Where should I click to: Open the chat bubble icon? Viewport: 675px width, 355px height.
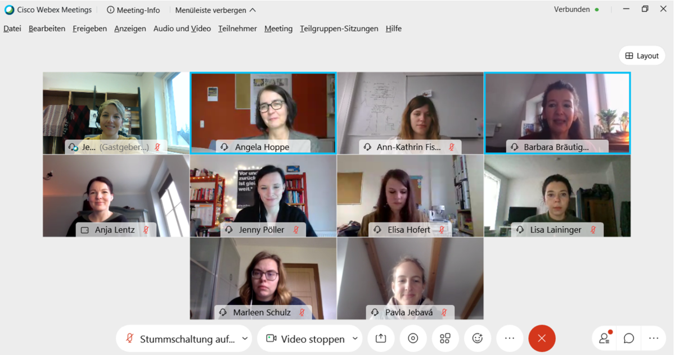pos(629,338)
